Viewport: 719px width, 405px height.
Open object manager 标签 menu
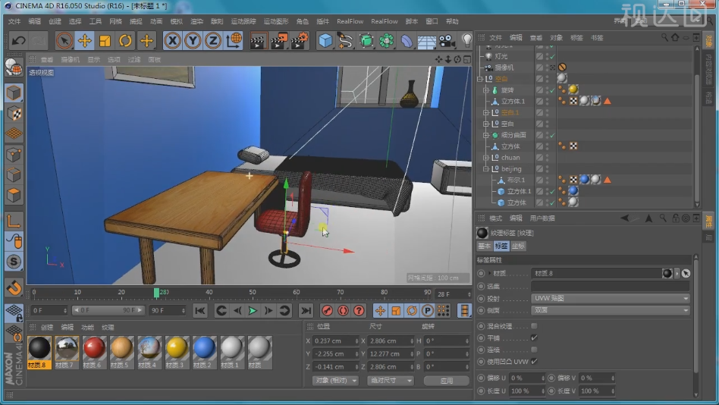point(576,38)
